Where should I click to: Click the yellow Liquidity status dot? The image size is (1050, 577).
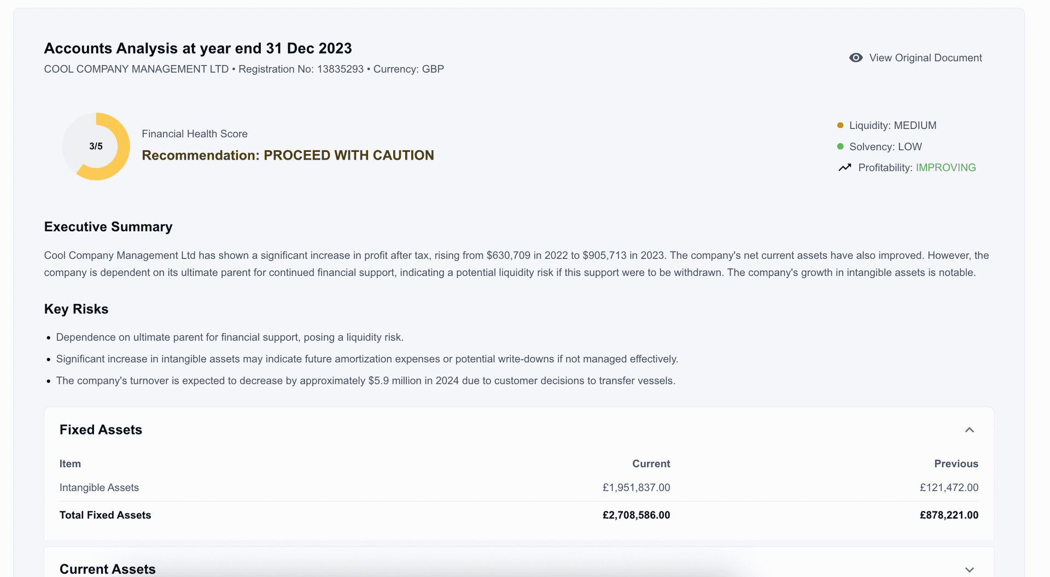pos(841,126)
